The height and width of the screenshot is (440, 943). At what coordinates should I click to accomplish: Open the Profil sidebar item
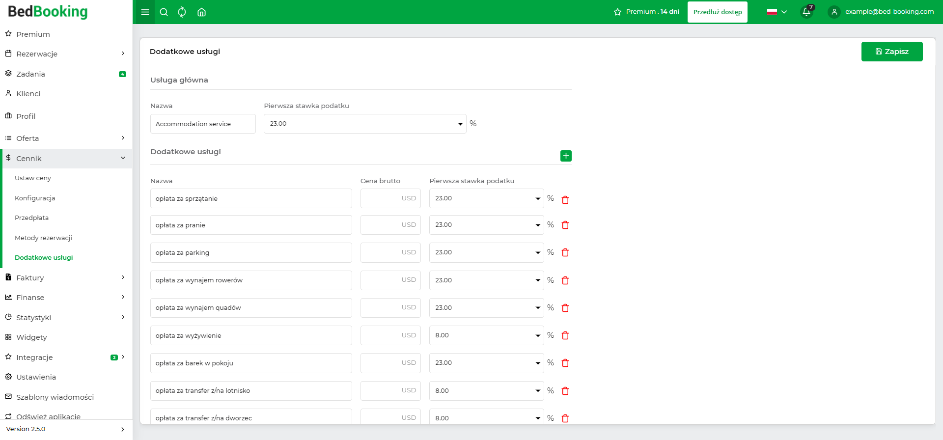(66, 116)
